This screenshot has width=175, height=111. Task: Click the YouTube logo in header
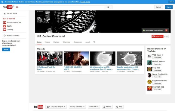pos(8,7)
